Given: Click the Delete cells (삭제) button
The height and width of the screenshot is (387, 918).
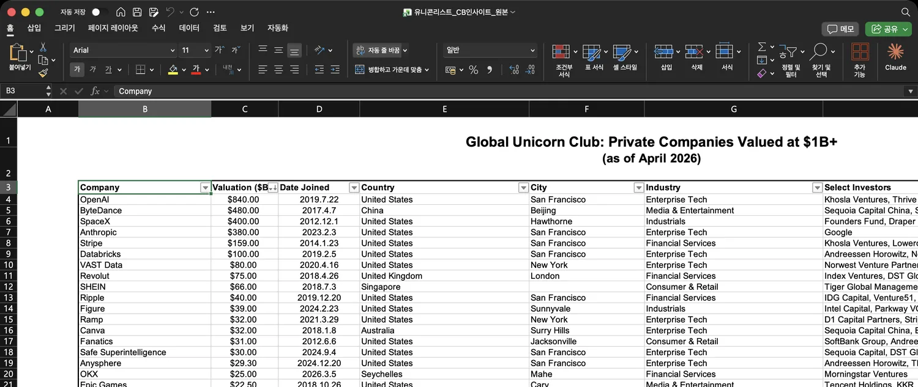Looking at the screenshot, I should pyautogui.click(x=696, y=57).
